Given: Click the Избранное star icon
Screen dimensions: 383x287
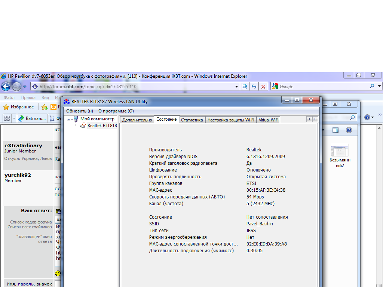Looking at the screenshot, I should pyautogui.click(x=6, y=107).
